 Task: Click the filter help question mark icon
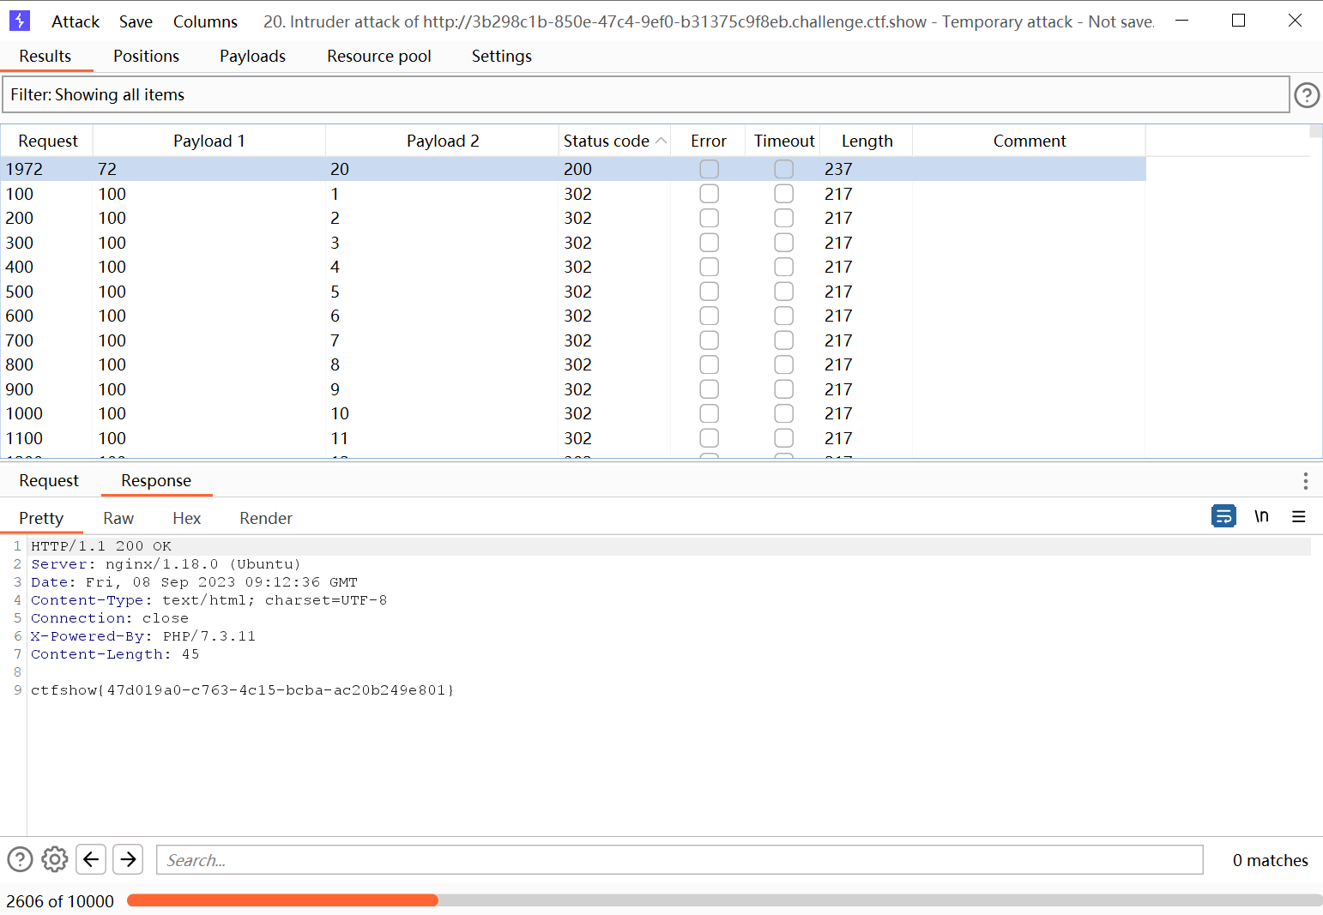tap(1306, 95)
